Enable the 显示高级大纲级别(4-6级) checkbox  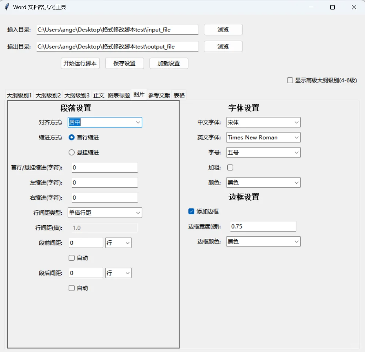point(290,80)
